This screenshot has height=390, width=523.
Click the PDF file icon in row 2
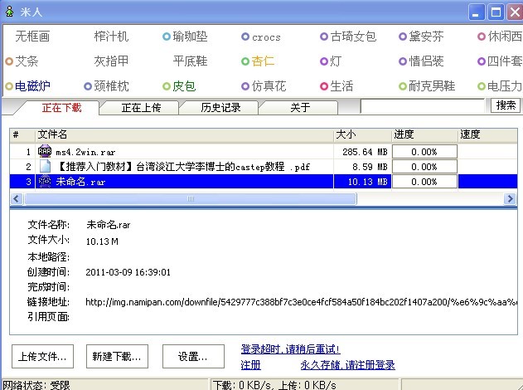45,166
